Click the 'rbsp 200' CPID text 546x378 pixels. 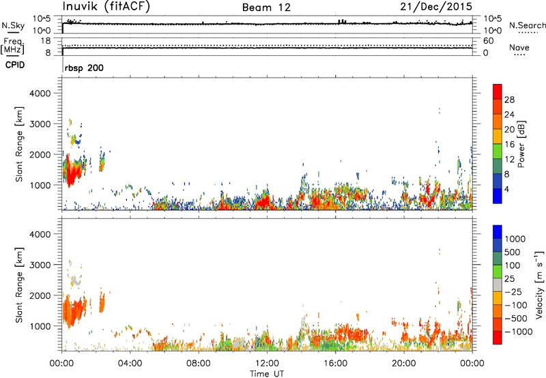[x=84, y=68]
